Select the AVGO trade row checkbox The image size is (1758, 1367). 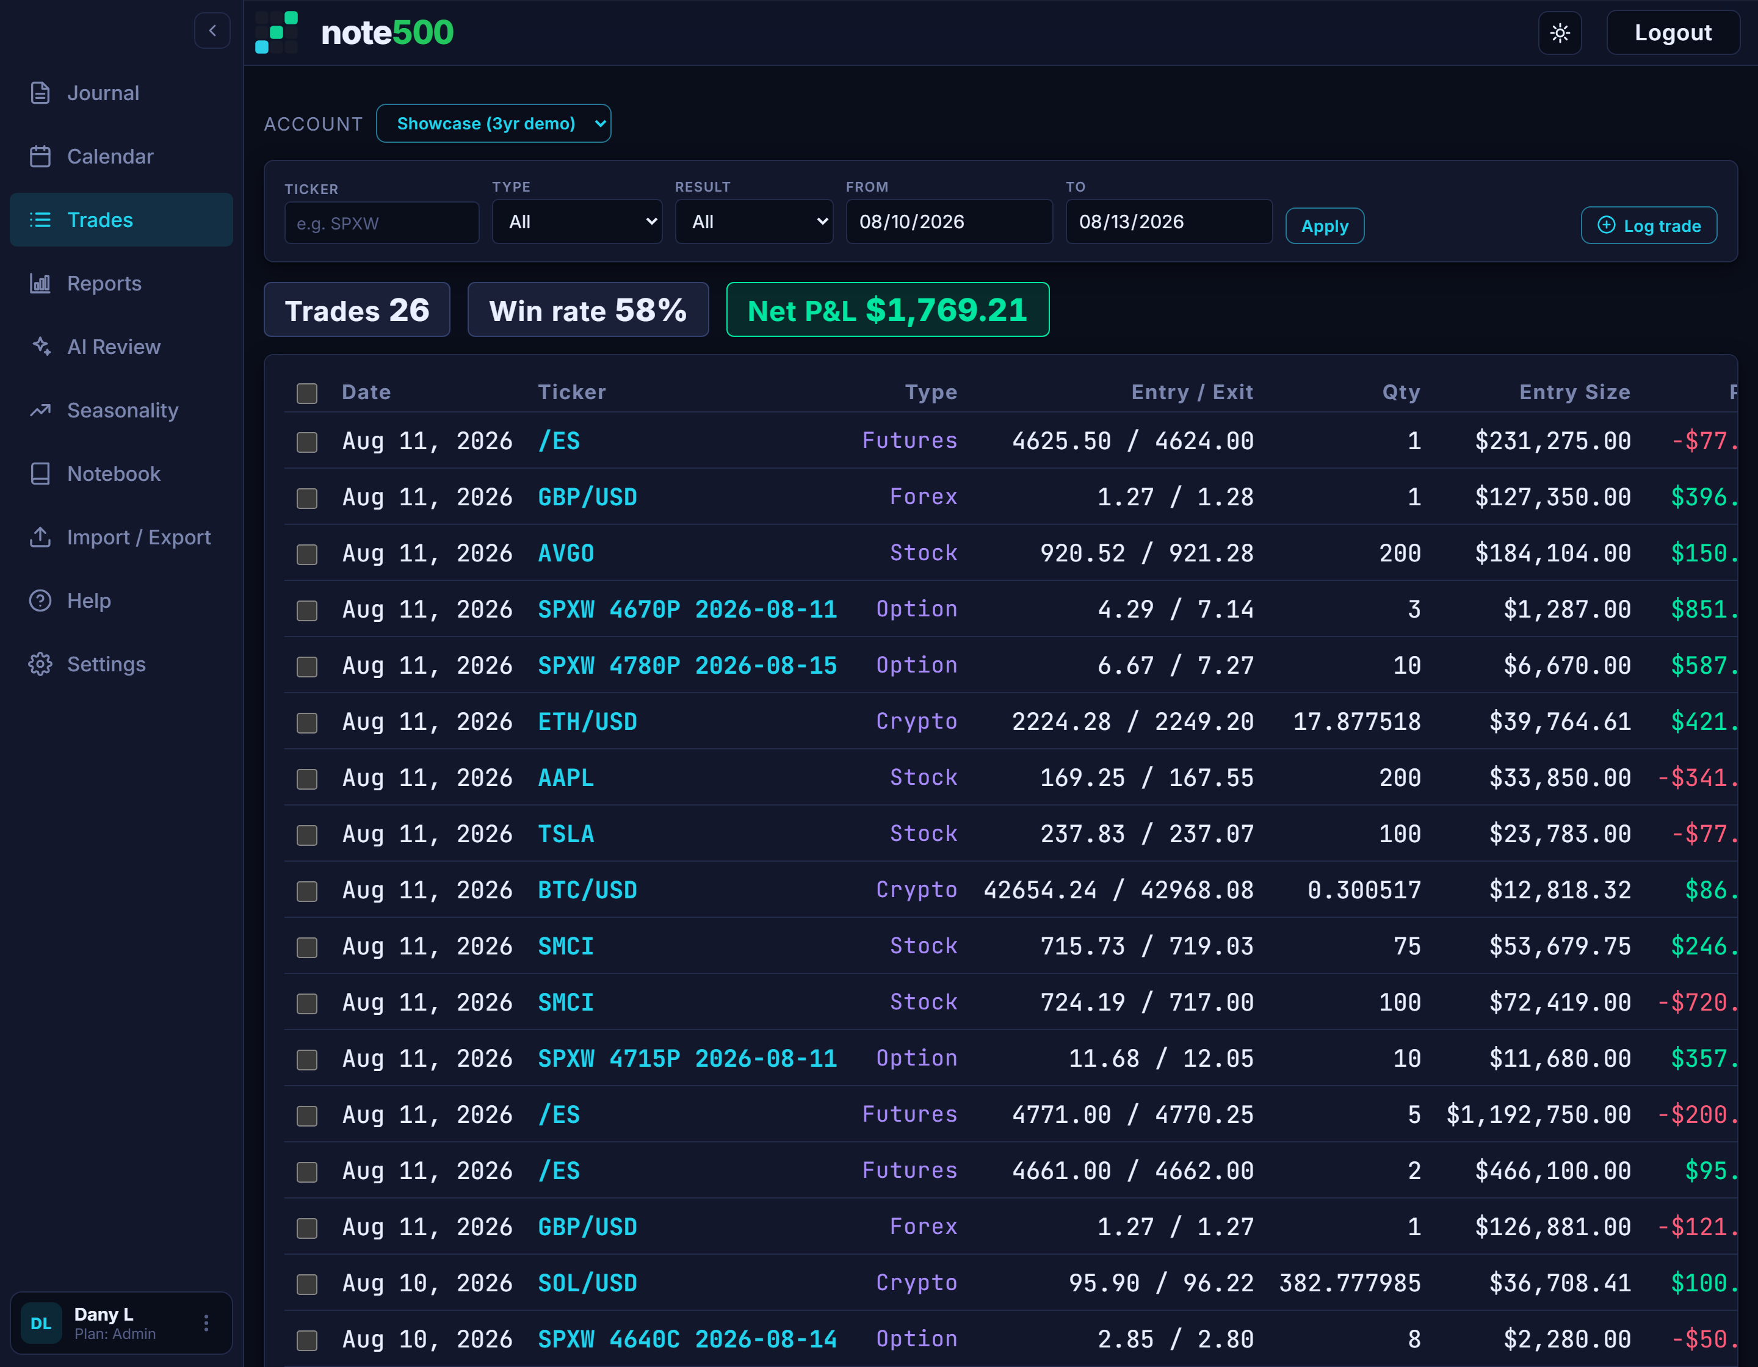tap(306, 555)
